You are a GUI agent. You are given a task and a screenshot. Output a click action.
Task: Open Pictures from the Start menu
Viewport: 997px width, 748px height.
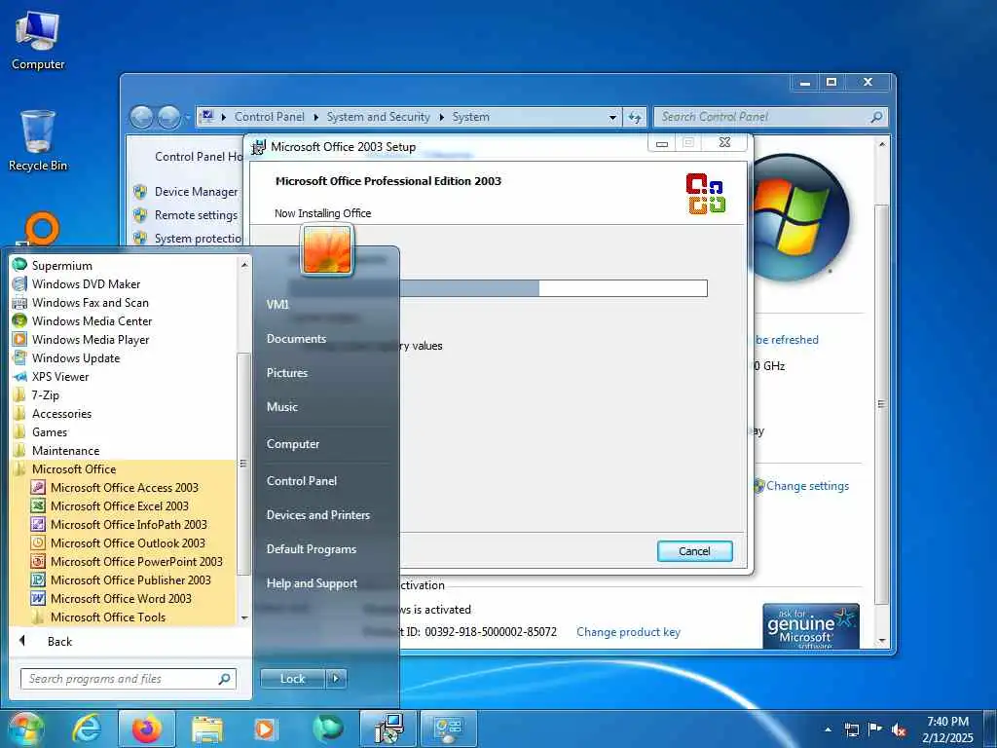(x=287, y=373)
